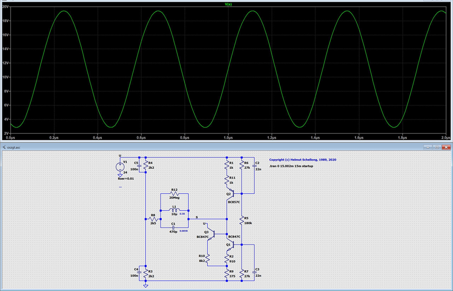The image size is (453, 291).
Task: Click the 1.0µs time axis label
Action: (228, 137)
